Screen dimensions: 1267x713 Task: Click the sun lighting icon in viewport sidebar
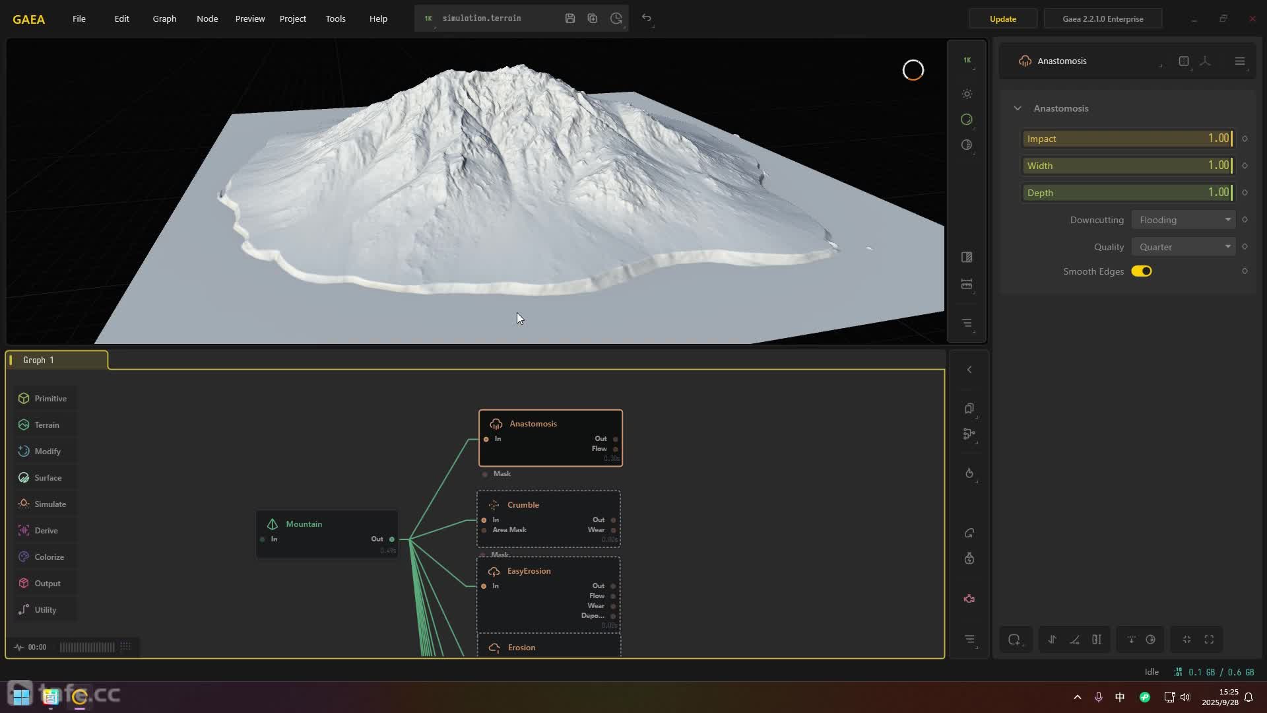pos(967,94)
